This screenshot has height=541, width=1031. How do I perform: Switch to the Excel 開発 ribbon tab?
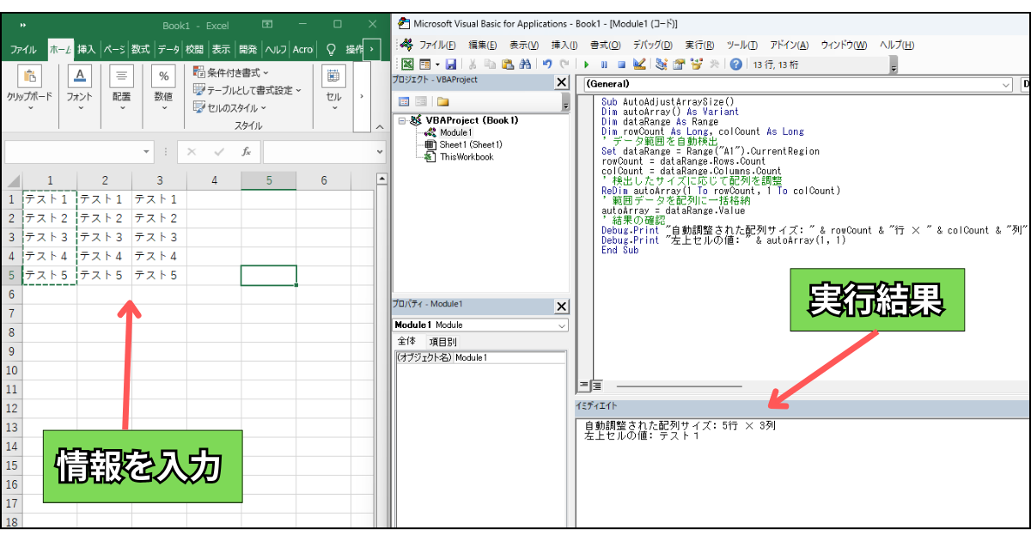click(248, 50)
